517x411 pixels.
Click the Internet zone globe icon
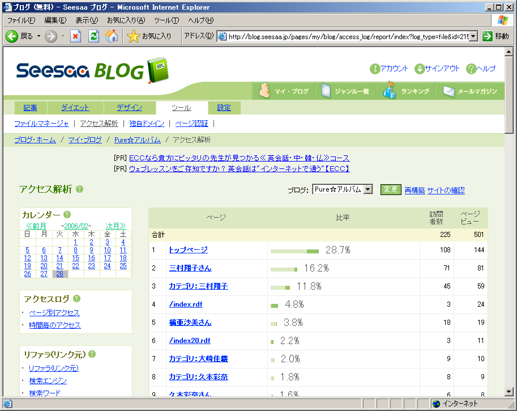[436, 404]
